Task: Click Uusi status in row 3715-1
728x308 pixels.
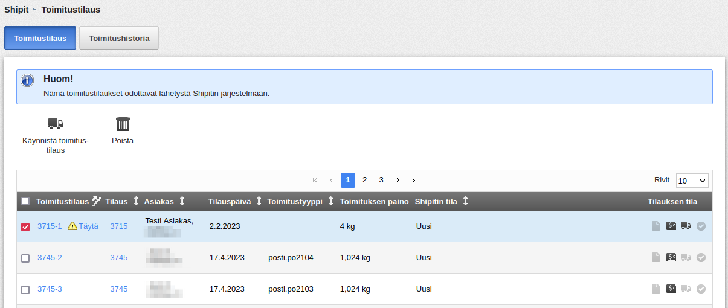Action: [x=424, y=226]
